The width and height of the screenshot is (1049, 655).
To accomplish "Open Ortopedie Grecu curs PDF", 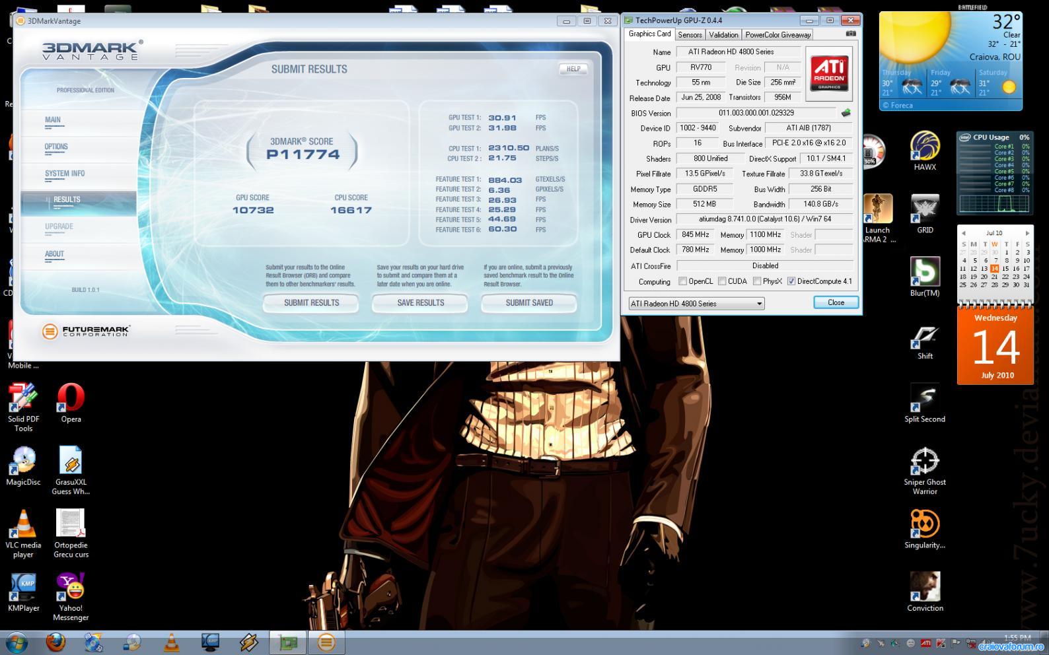I will (71, 534).
